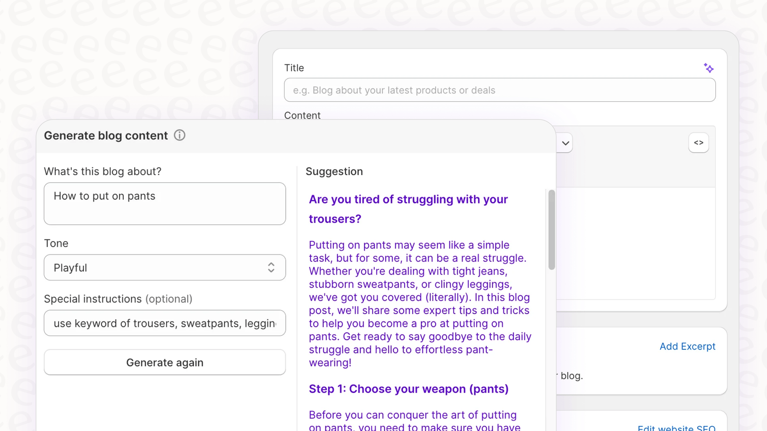Screen dimensions: 767x431
Task: Click the Special instructions text field
Action: [x=164, y=323]
